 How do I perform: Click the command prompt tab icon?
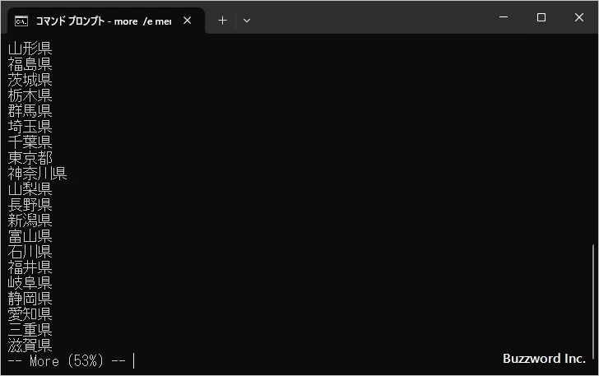21,21
